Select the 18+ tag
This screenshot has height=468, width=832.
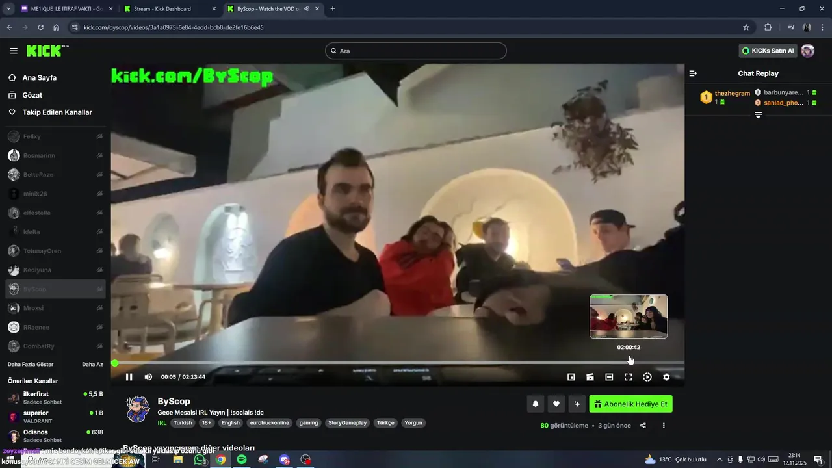[207, 422]
